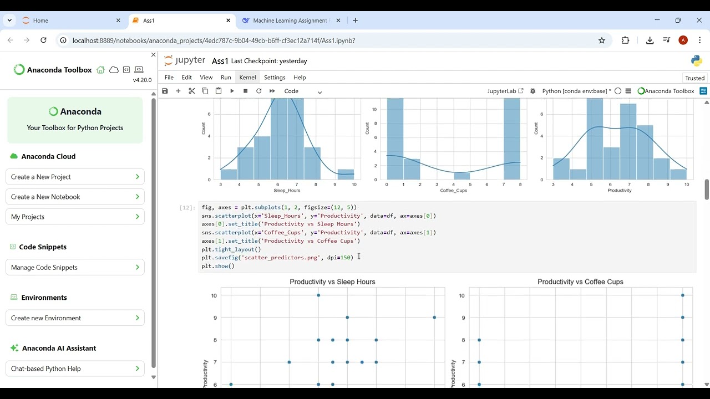Click the blue panel icon at toolbar's right end
This screenshot has width=710, height=399.
coord(703,91)
